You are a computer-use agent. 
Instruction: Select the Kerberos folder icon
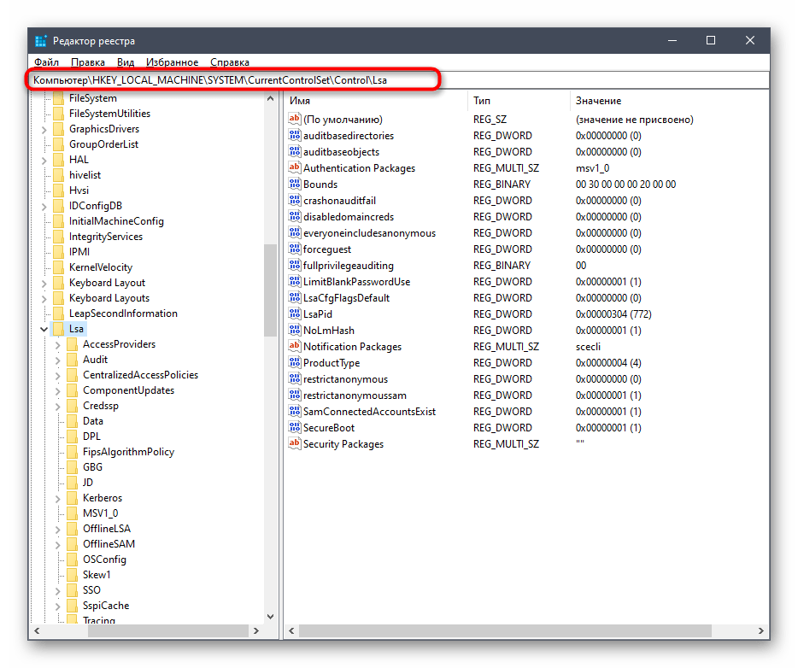tap(72, 498)
